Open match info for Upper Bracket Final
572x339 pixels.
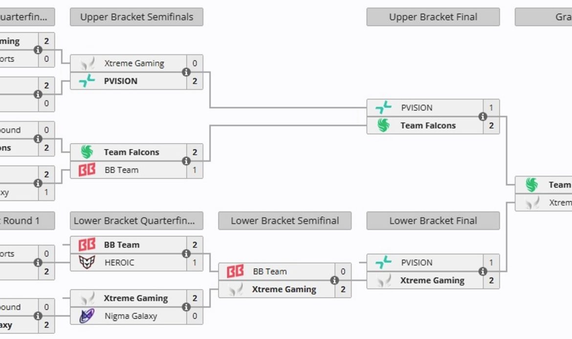pyautogui.click(x=483, y=117)
